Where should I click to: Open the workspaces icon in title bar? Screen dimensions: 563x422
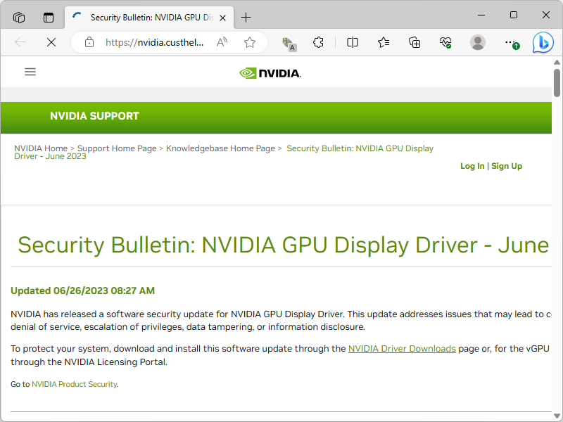click(19, 17)
